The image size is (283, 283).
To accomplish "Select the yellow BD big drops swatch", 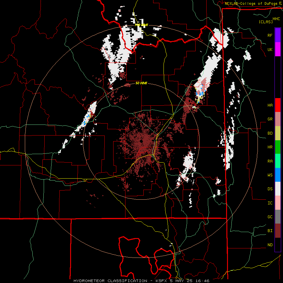I will click(x=278, y=133).
